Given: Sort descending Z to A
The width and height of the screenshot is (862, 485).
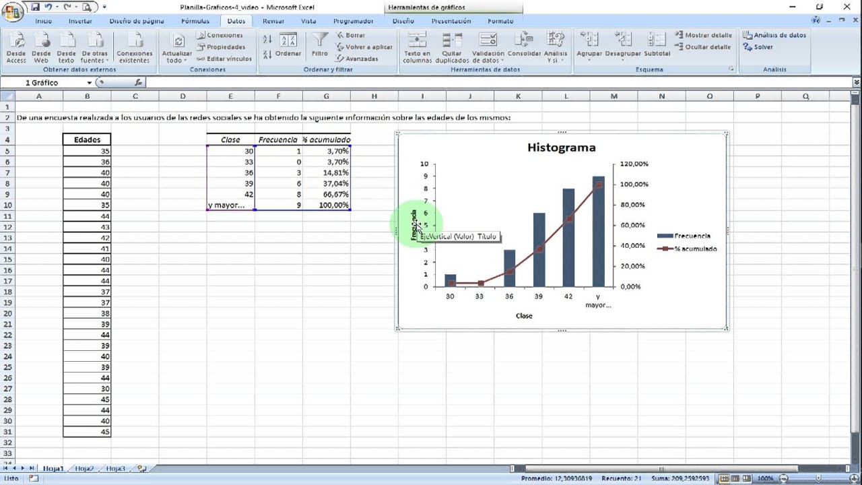Looking at the screenshot, I should [267, 55].
